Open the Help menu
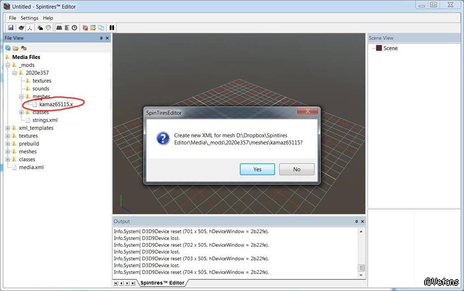The width and height of the screenshot is (464, 291). (x=48, y=18)
